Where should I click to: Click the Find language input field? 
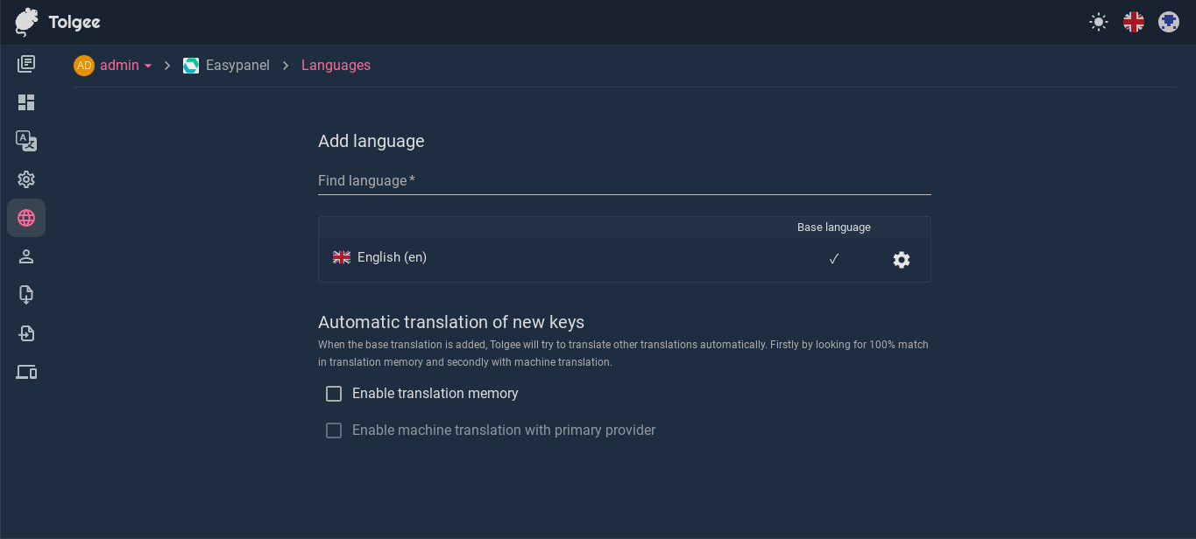(x=624, y=181)
